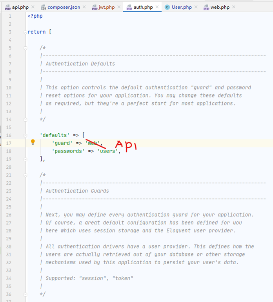This screenshot has height=302, width=273.
Task: Click the PHP file icon on web.php tab
Action: 206,7
